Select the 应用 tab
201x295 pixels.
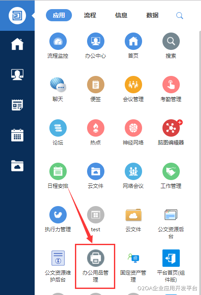[59, 15]
